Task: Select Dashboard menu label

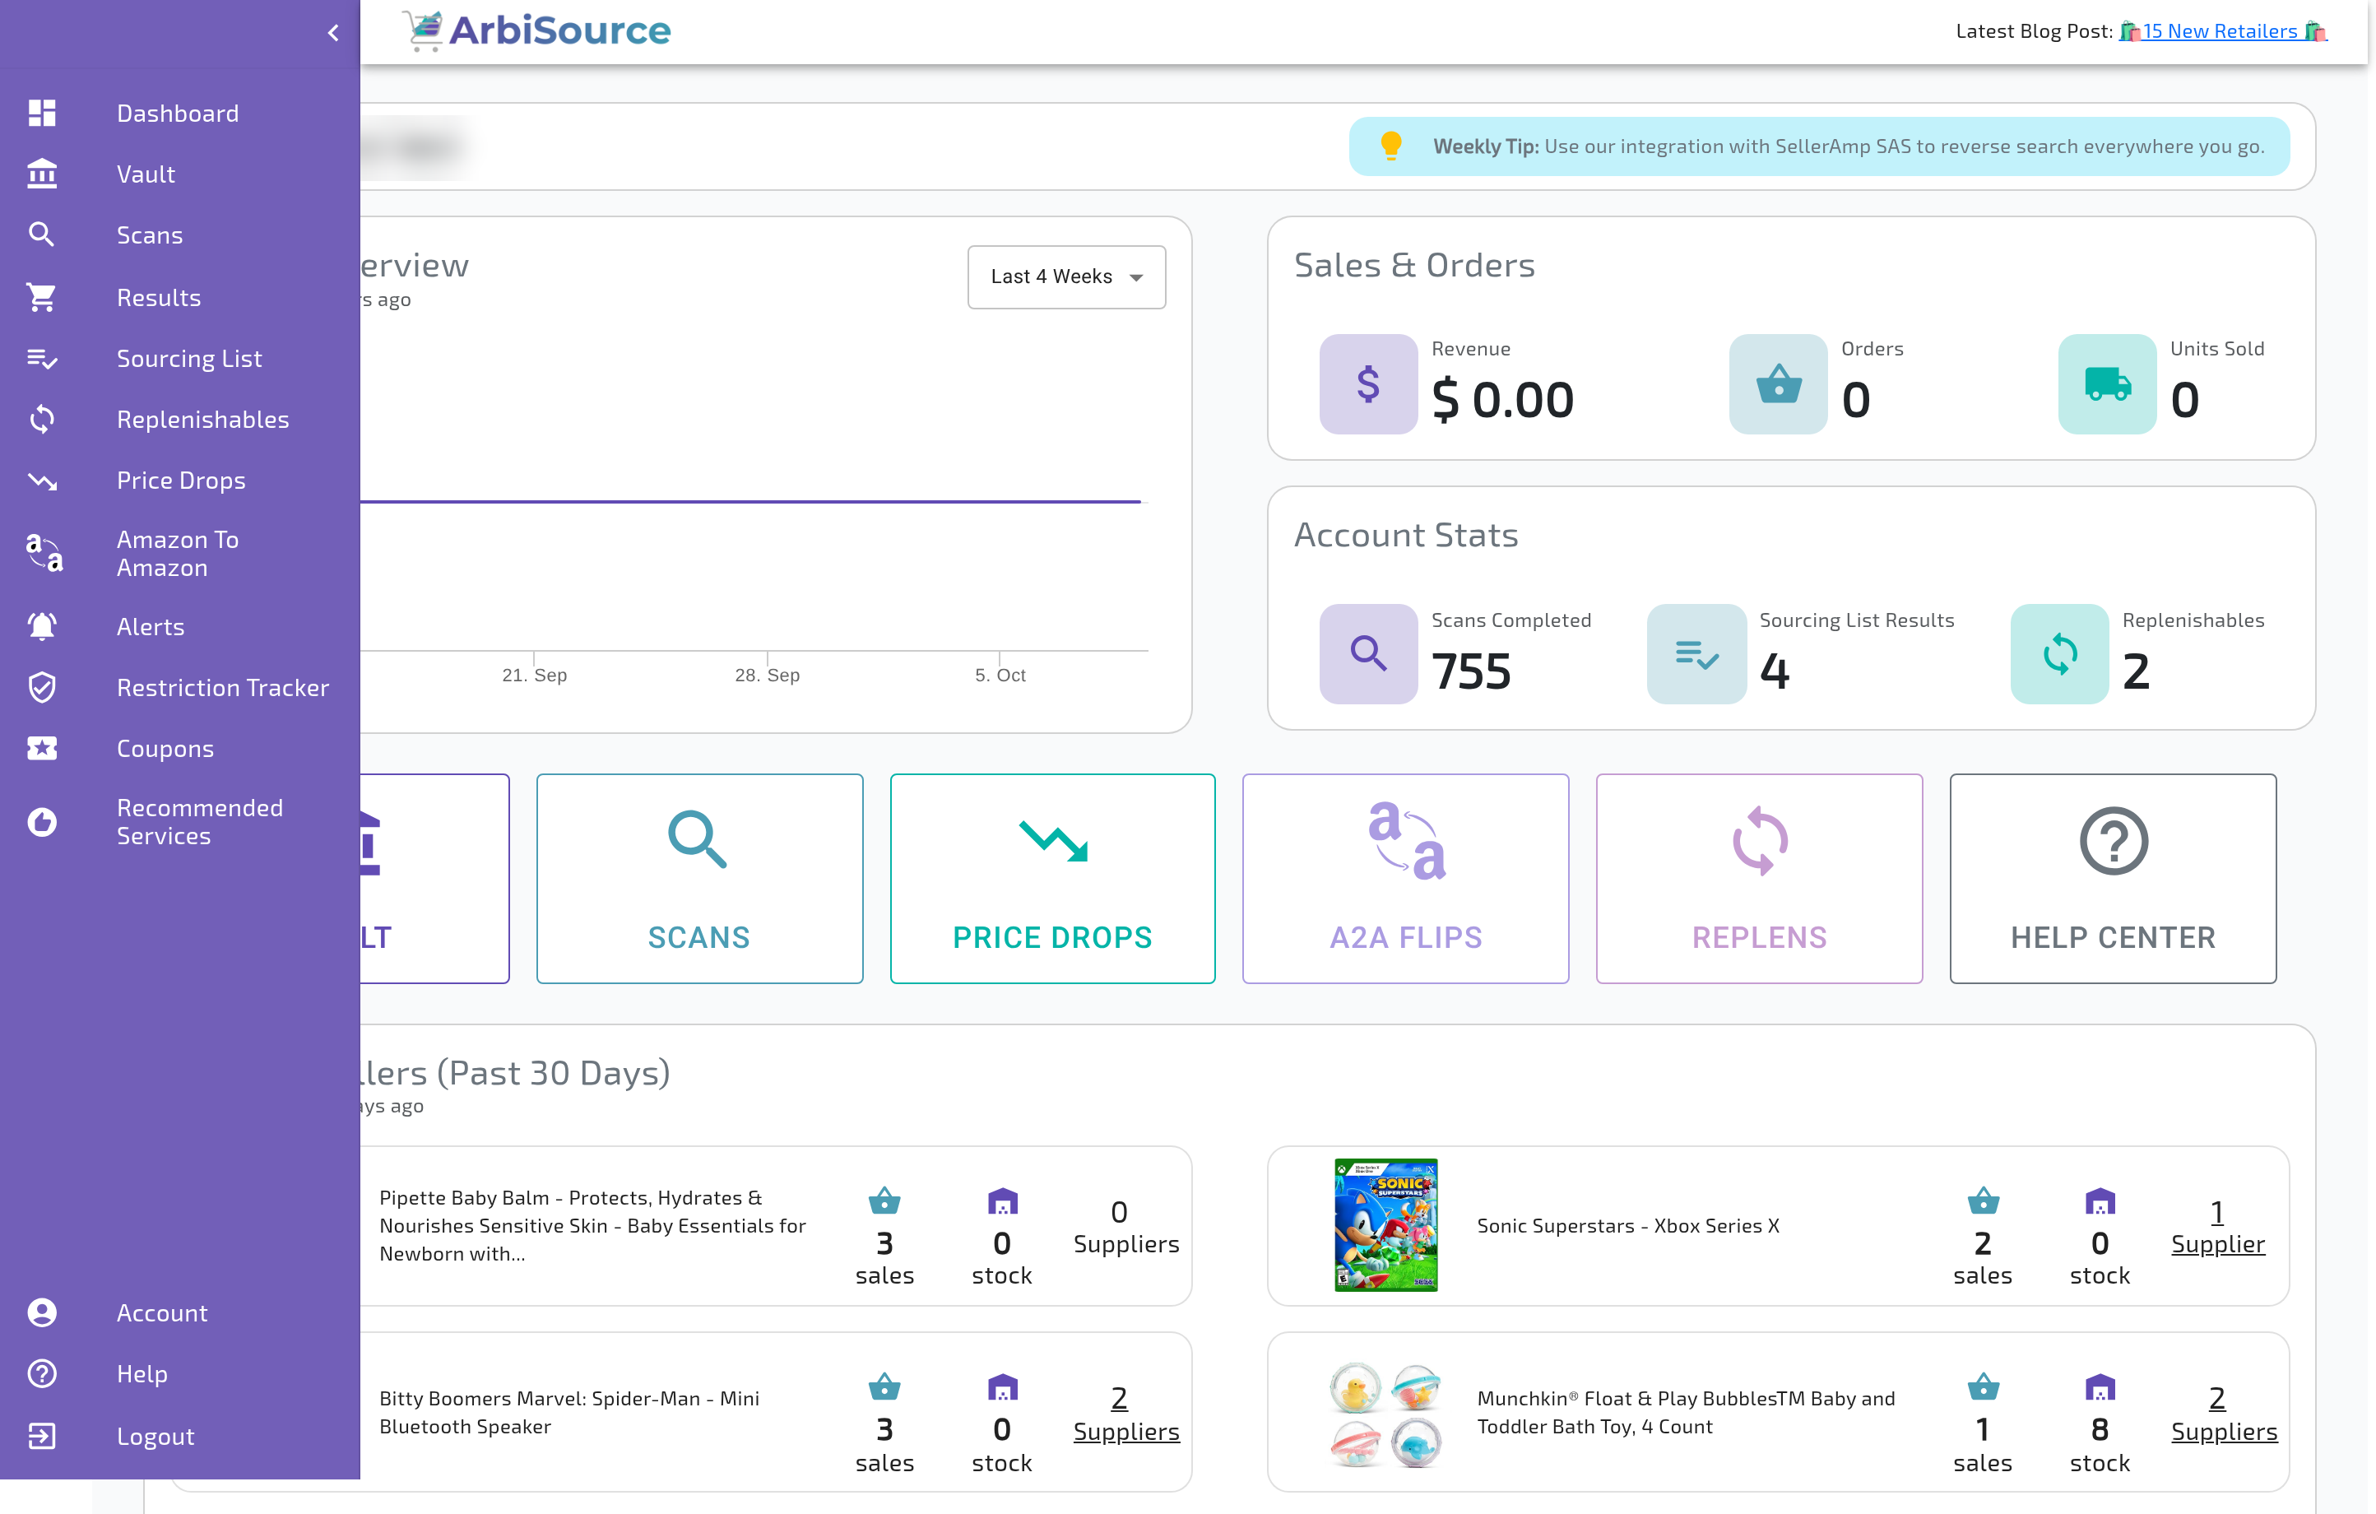Action: pos(178,114)
